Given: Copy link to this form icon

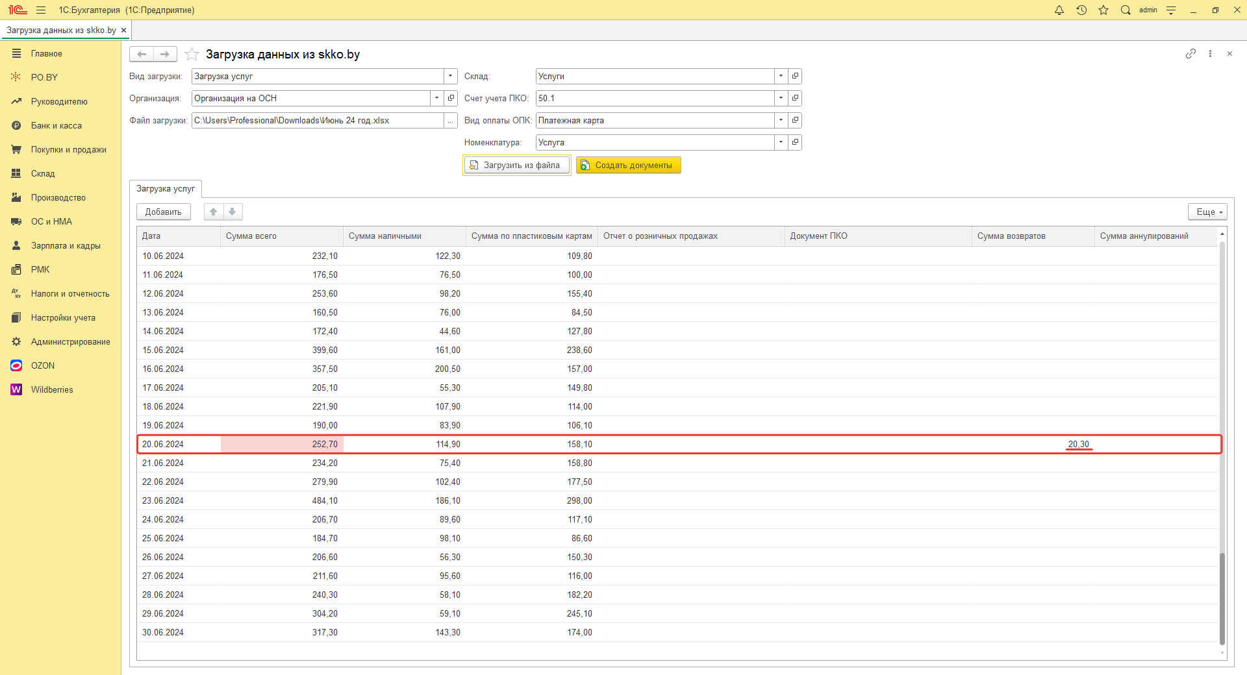Looking at the screenshot, I should (x=1190, y=54).
